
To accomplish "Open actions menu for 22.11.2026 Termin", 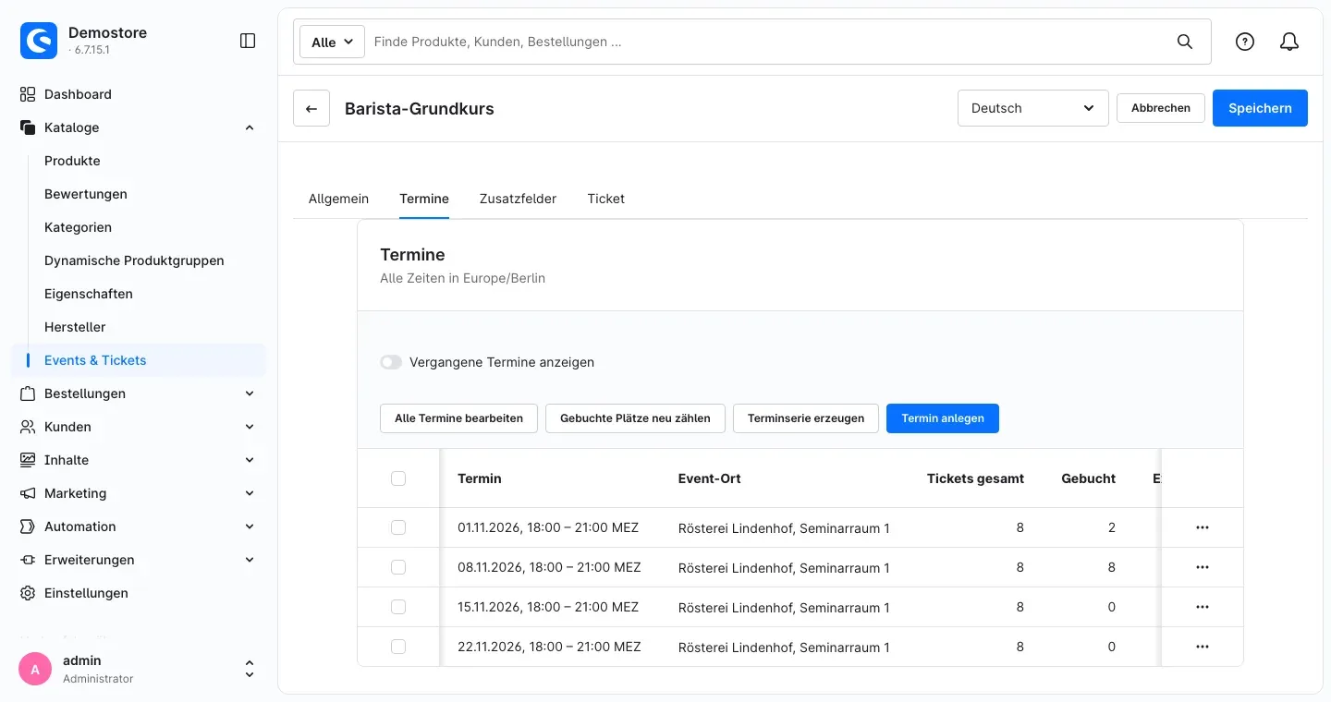I will (x=1203, y=647).
